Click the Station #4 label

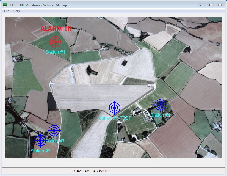[160, 115]
